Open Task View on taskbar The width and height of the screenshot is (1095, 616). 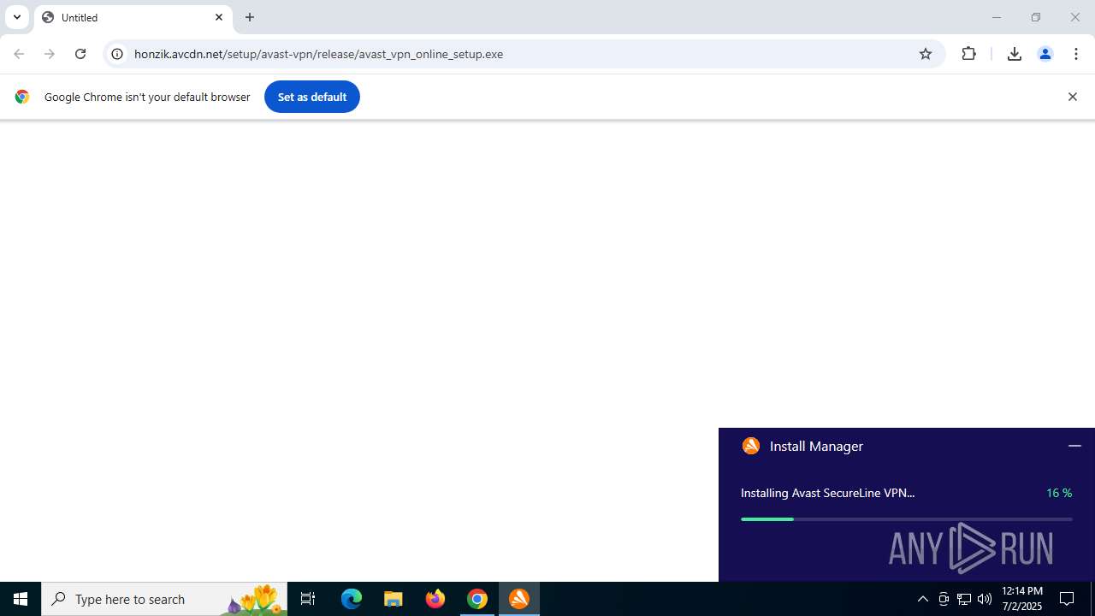[x=308, y=599]
